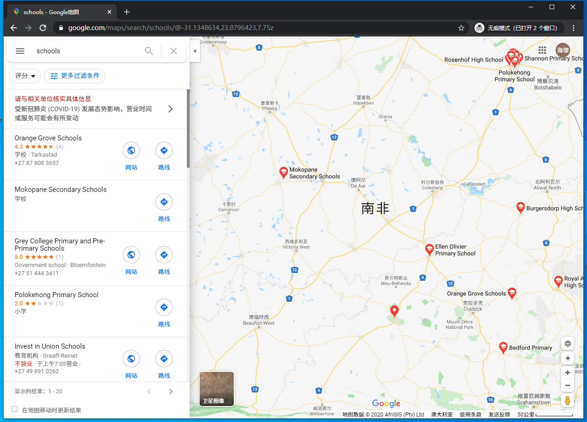
Task: Select Polokehong Primary School result title
Action: (57, 295)
